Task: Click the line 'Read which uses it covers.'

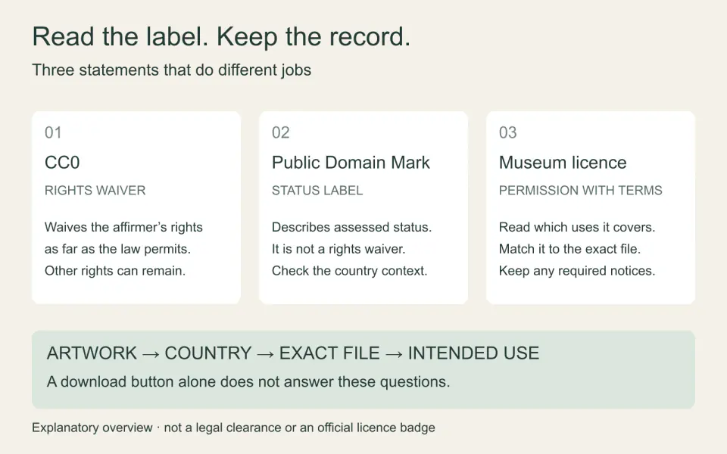Action: tap(577, 228)
